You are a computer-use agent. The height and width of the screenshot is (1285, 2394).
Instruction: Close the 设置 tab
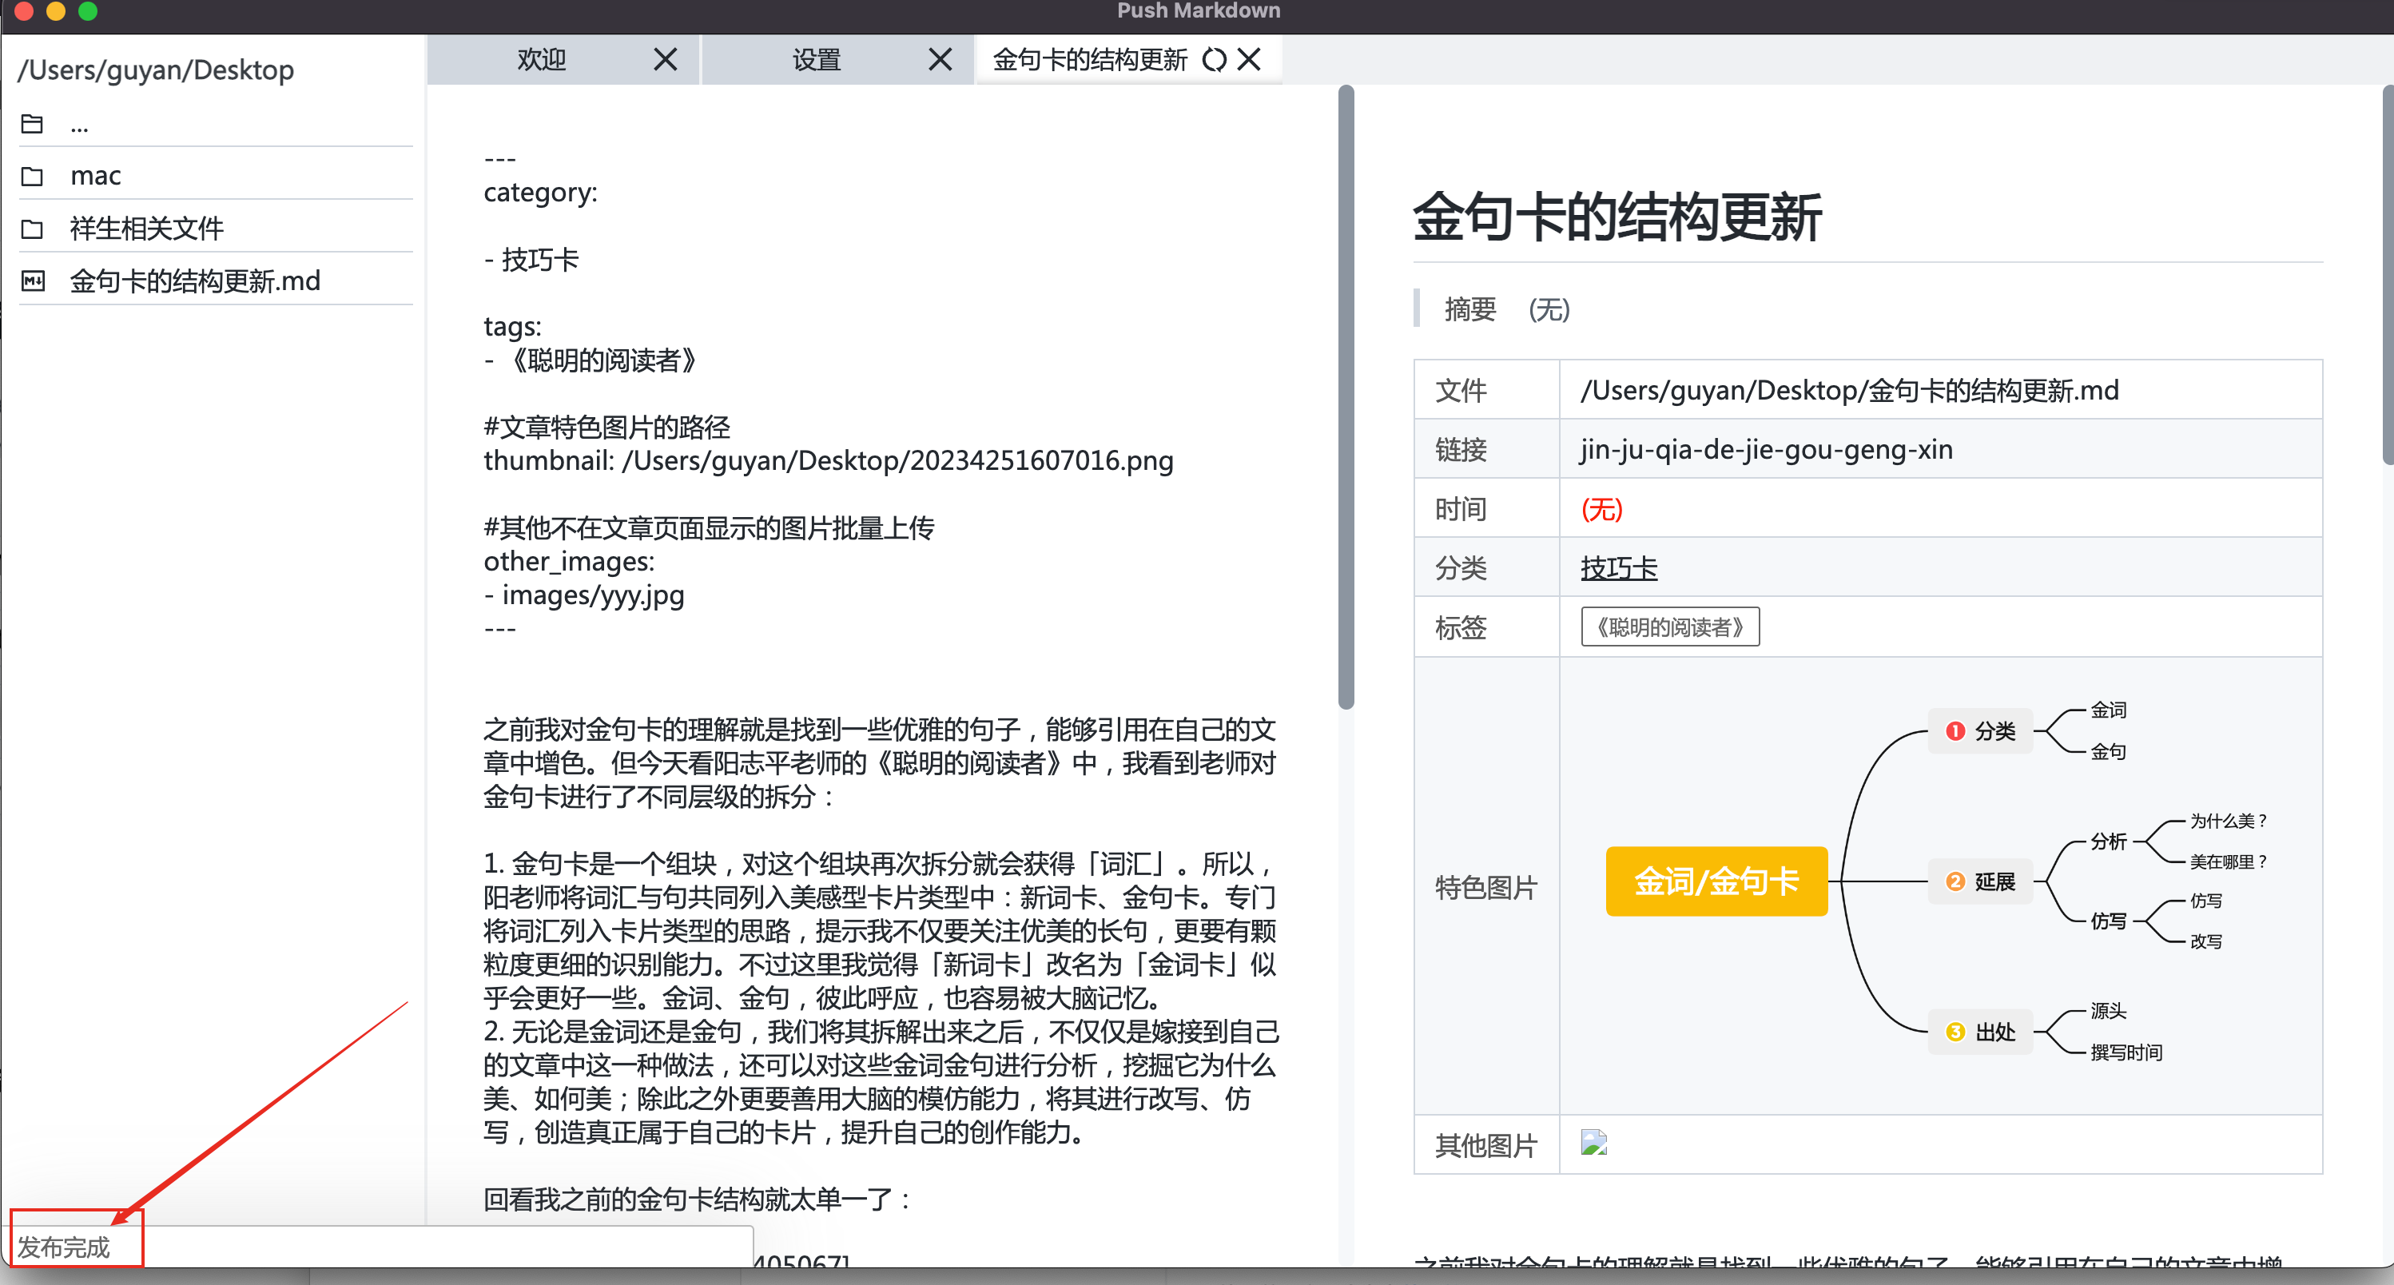pyautogui.click(x=940, y=59)
